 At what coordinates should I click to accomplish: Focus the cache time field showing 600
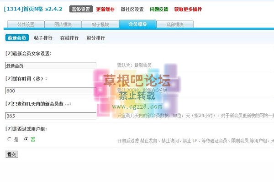(51, 91)
